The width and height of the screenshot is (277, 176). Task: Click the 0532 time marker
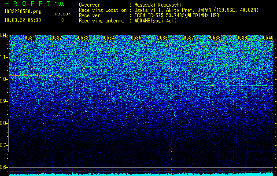57,38
